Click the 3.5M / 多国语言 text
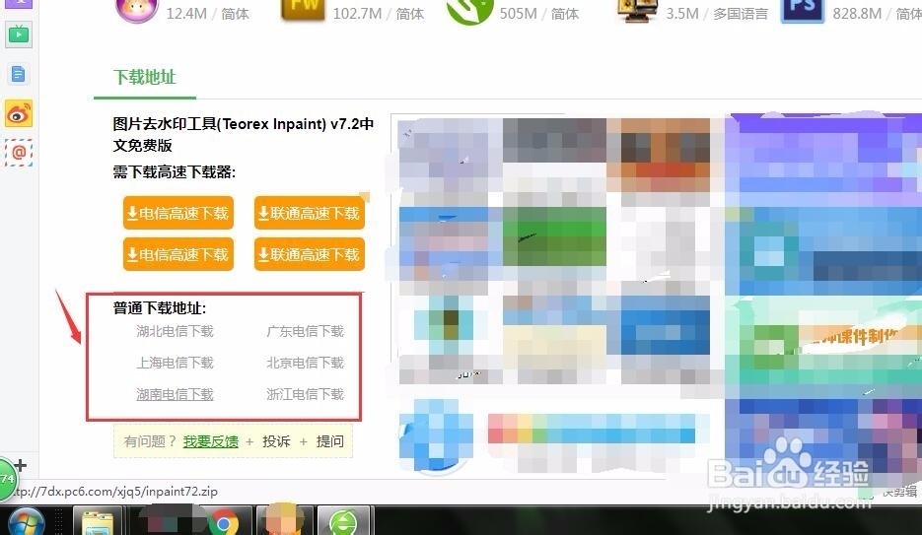 tap(717, 14)
